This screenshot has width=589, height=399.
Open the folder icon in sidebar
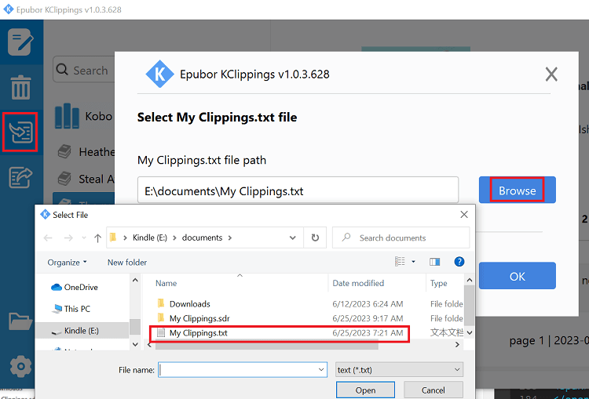[x=20, y=321]
